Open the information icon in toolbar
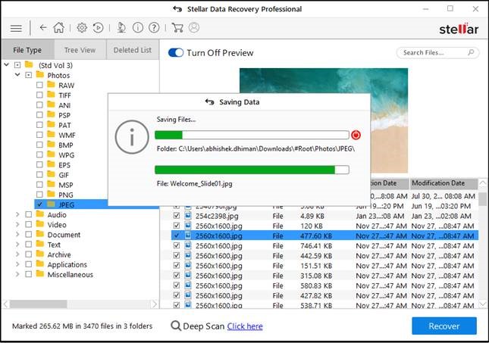Screen dimensions: 489x343 [x=138, y=28]
